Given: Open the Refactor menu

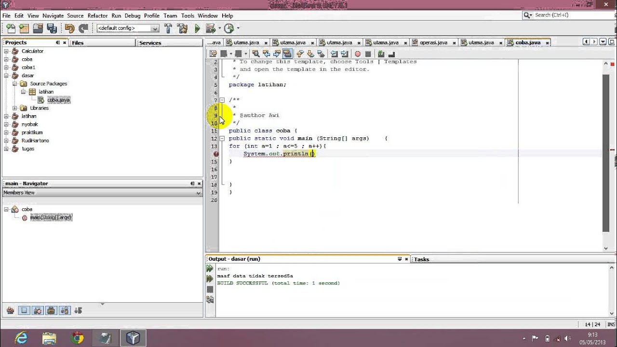Looking at the screenshot, I should [x=97, y=15].
